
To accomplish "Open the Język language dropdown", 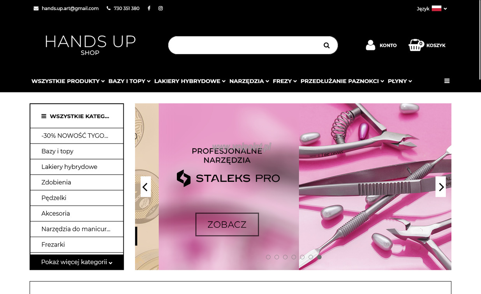I will point(432,9).
